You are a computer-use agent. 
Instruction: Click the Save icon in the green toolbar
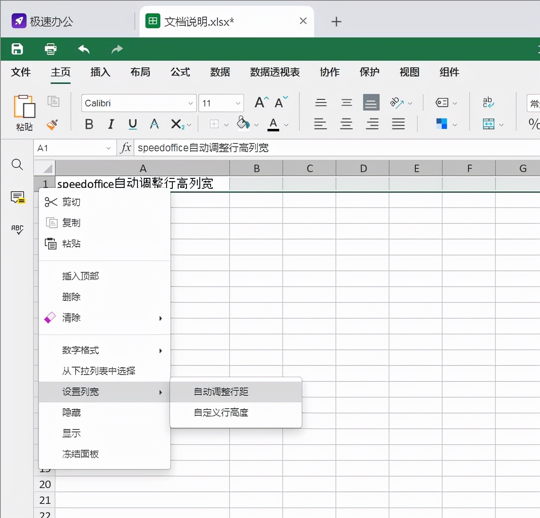17,49
